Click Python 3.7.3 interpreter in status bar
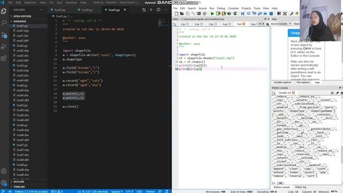Viewport: 343px width, 193px height. point(31,191)
